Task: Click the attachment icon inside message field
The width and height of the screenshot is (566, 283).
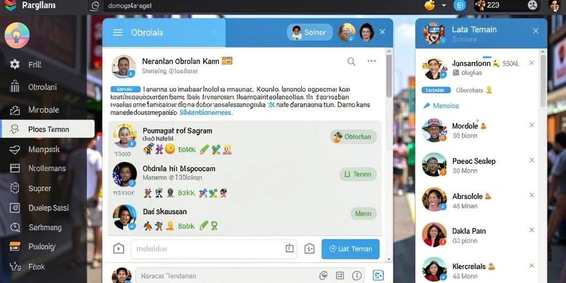Action: (x=290, y=248)
